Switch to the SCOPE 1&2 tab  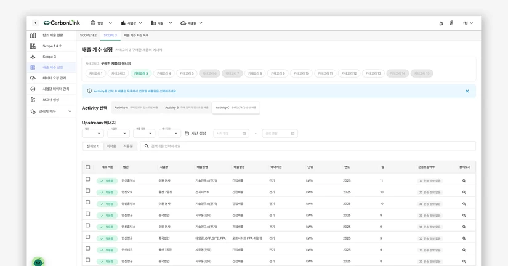pos(88,35)
